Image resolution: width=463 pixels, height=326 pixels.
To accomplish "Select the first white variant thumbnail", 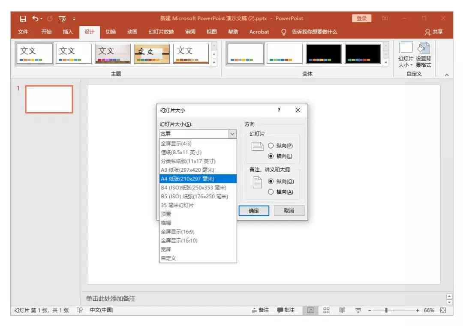I will [x=245, y=54].
